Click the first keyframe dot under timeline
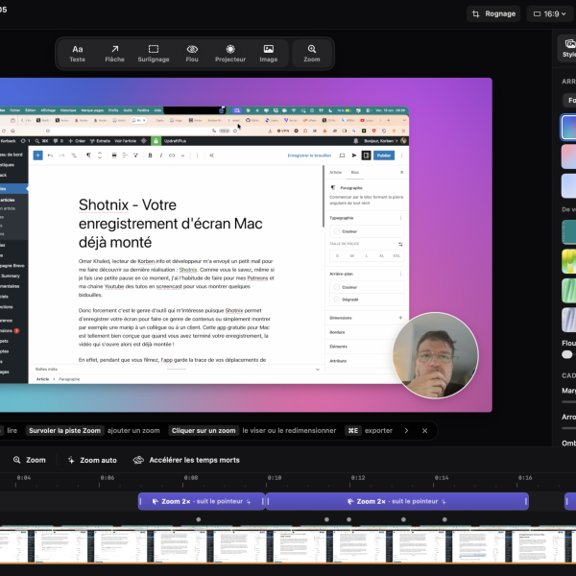This screenshot has height=576, width=576. tap(199, 519)
